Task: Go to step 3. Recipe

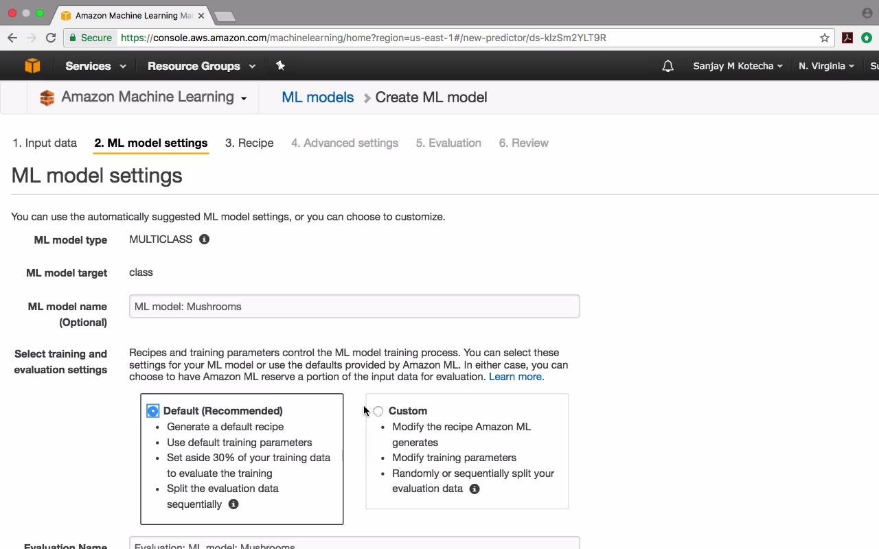Action: 249,143
